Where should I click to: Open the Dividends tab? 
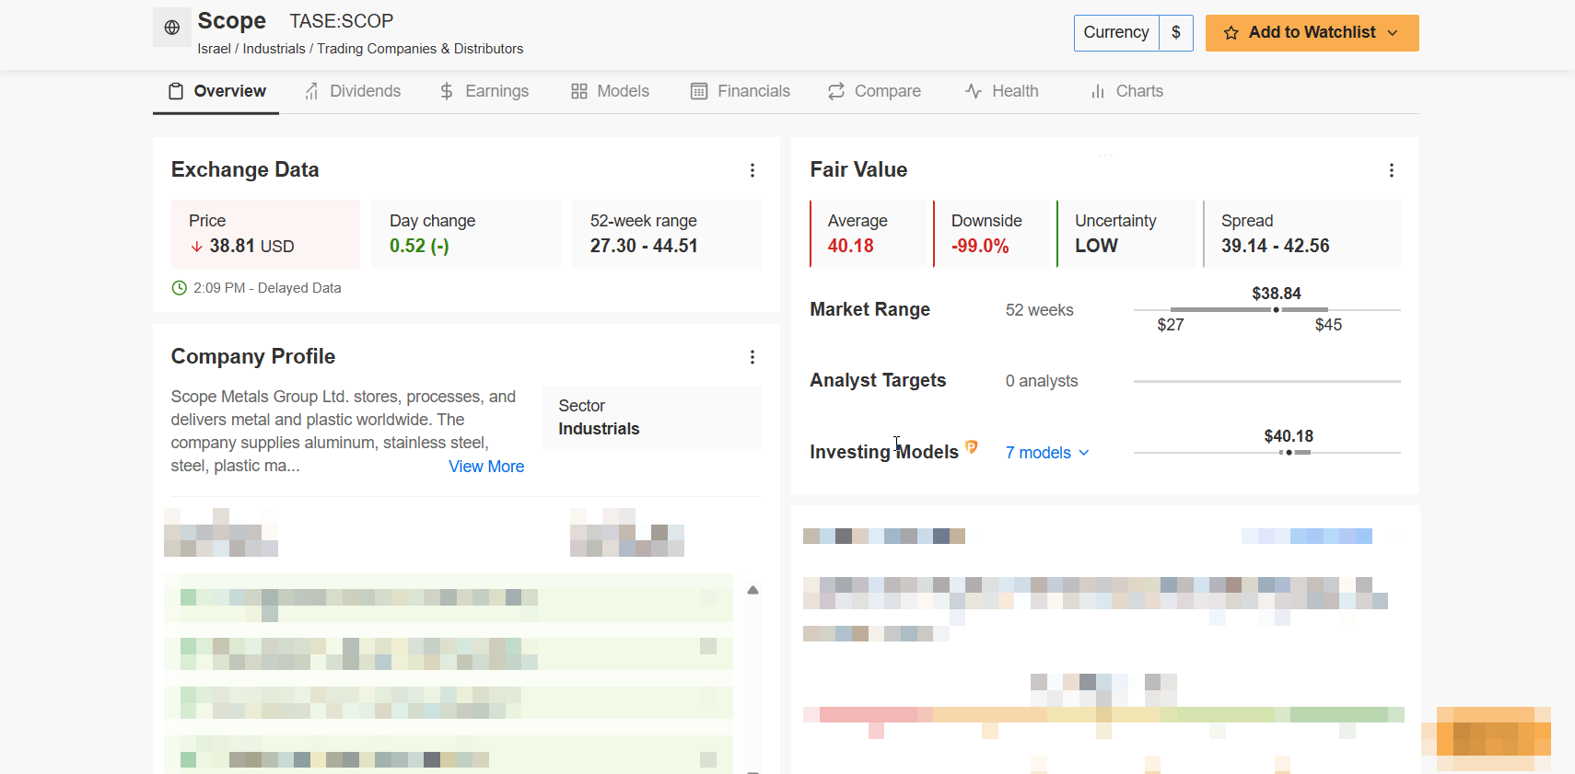click(x=353, y=91)
